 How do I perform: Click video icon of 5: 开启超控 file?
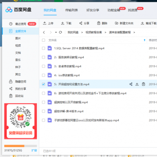(x=50, y=84)
